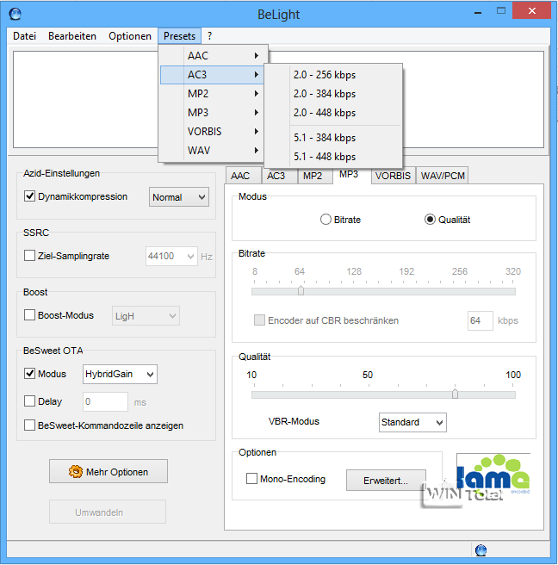Enable Ziel-Samplingrate checkbox

tap(29, 256)
